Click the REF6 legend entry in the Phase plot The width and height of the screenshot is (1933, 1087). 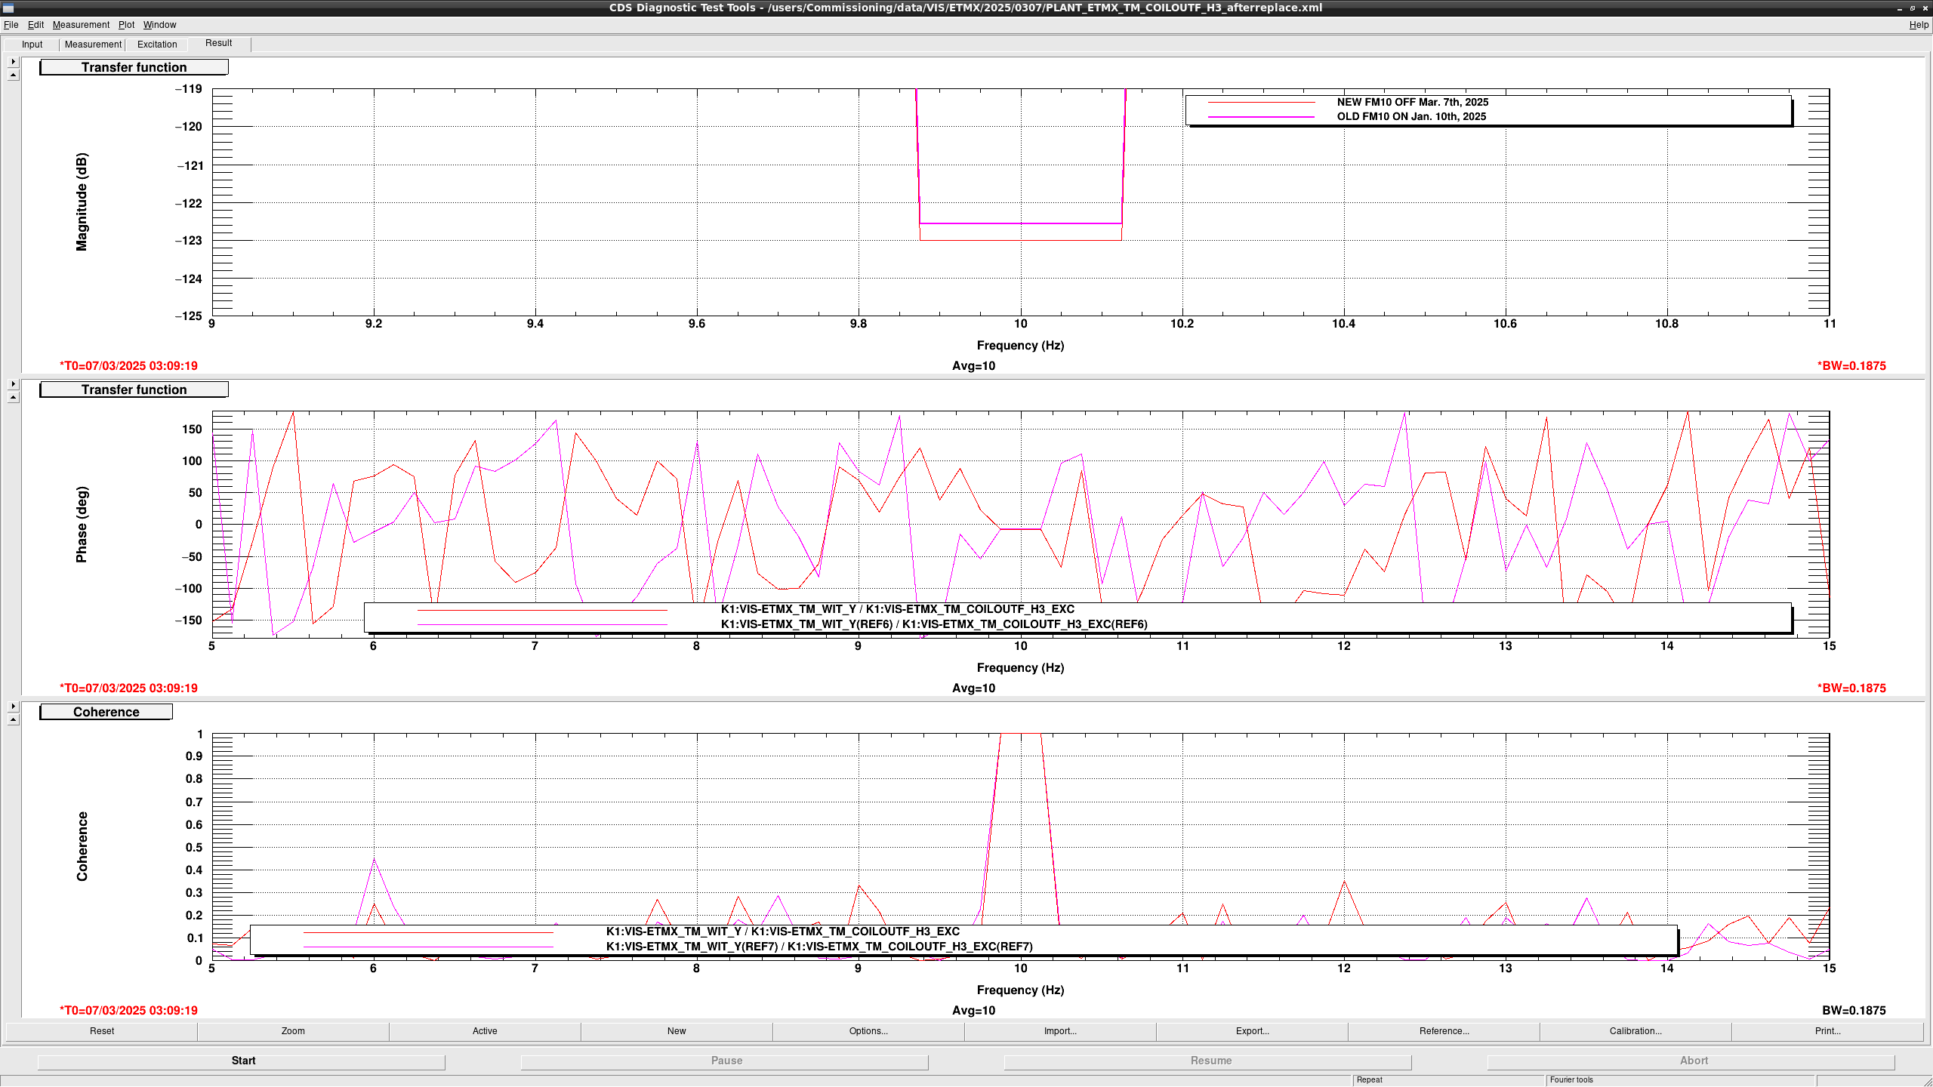[934, 624]
